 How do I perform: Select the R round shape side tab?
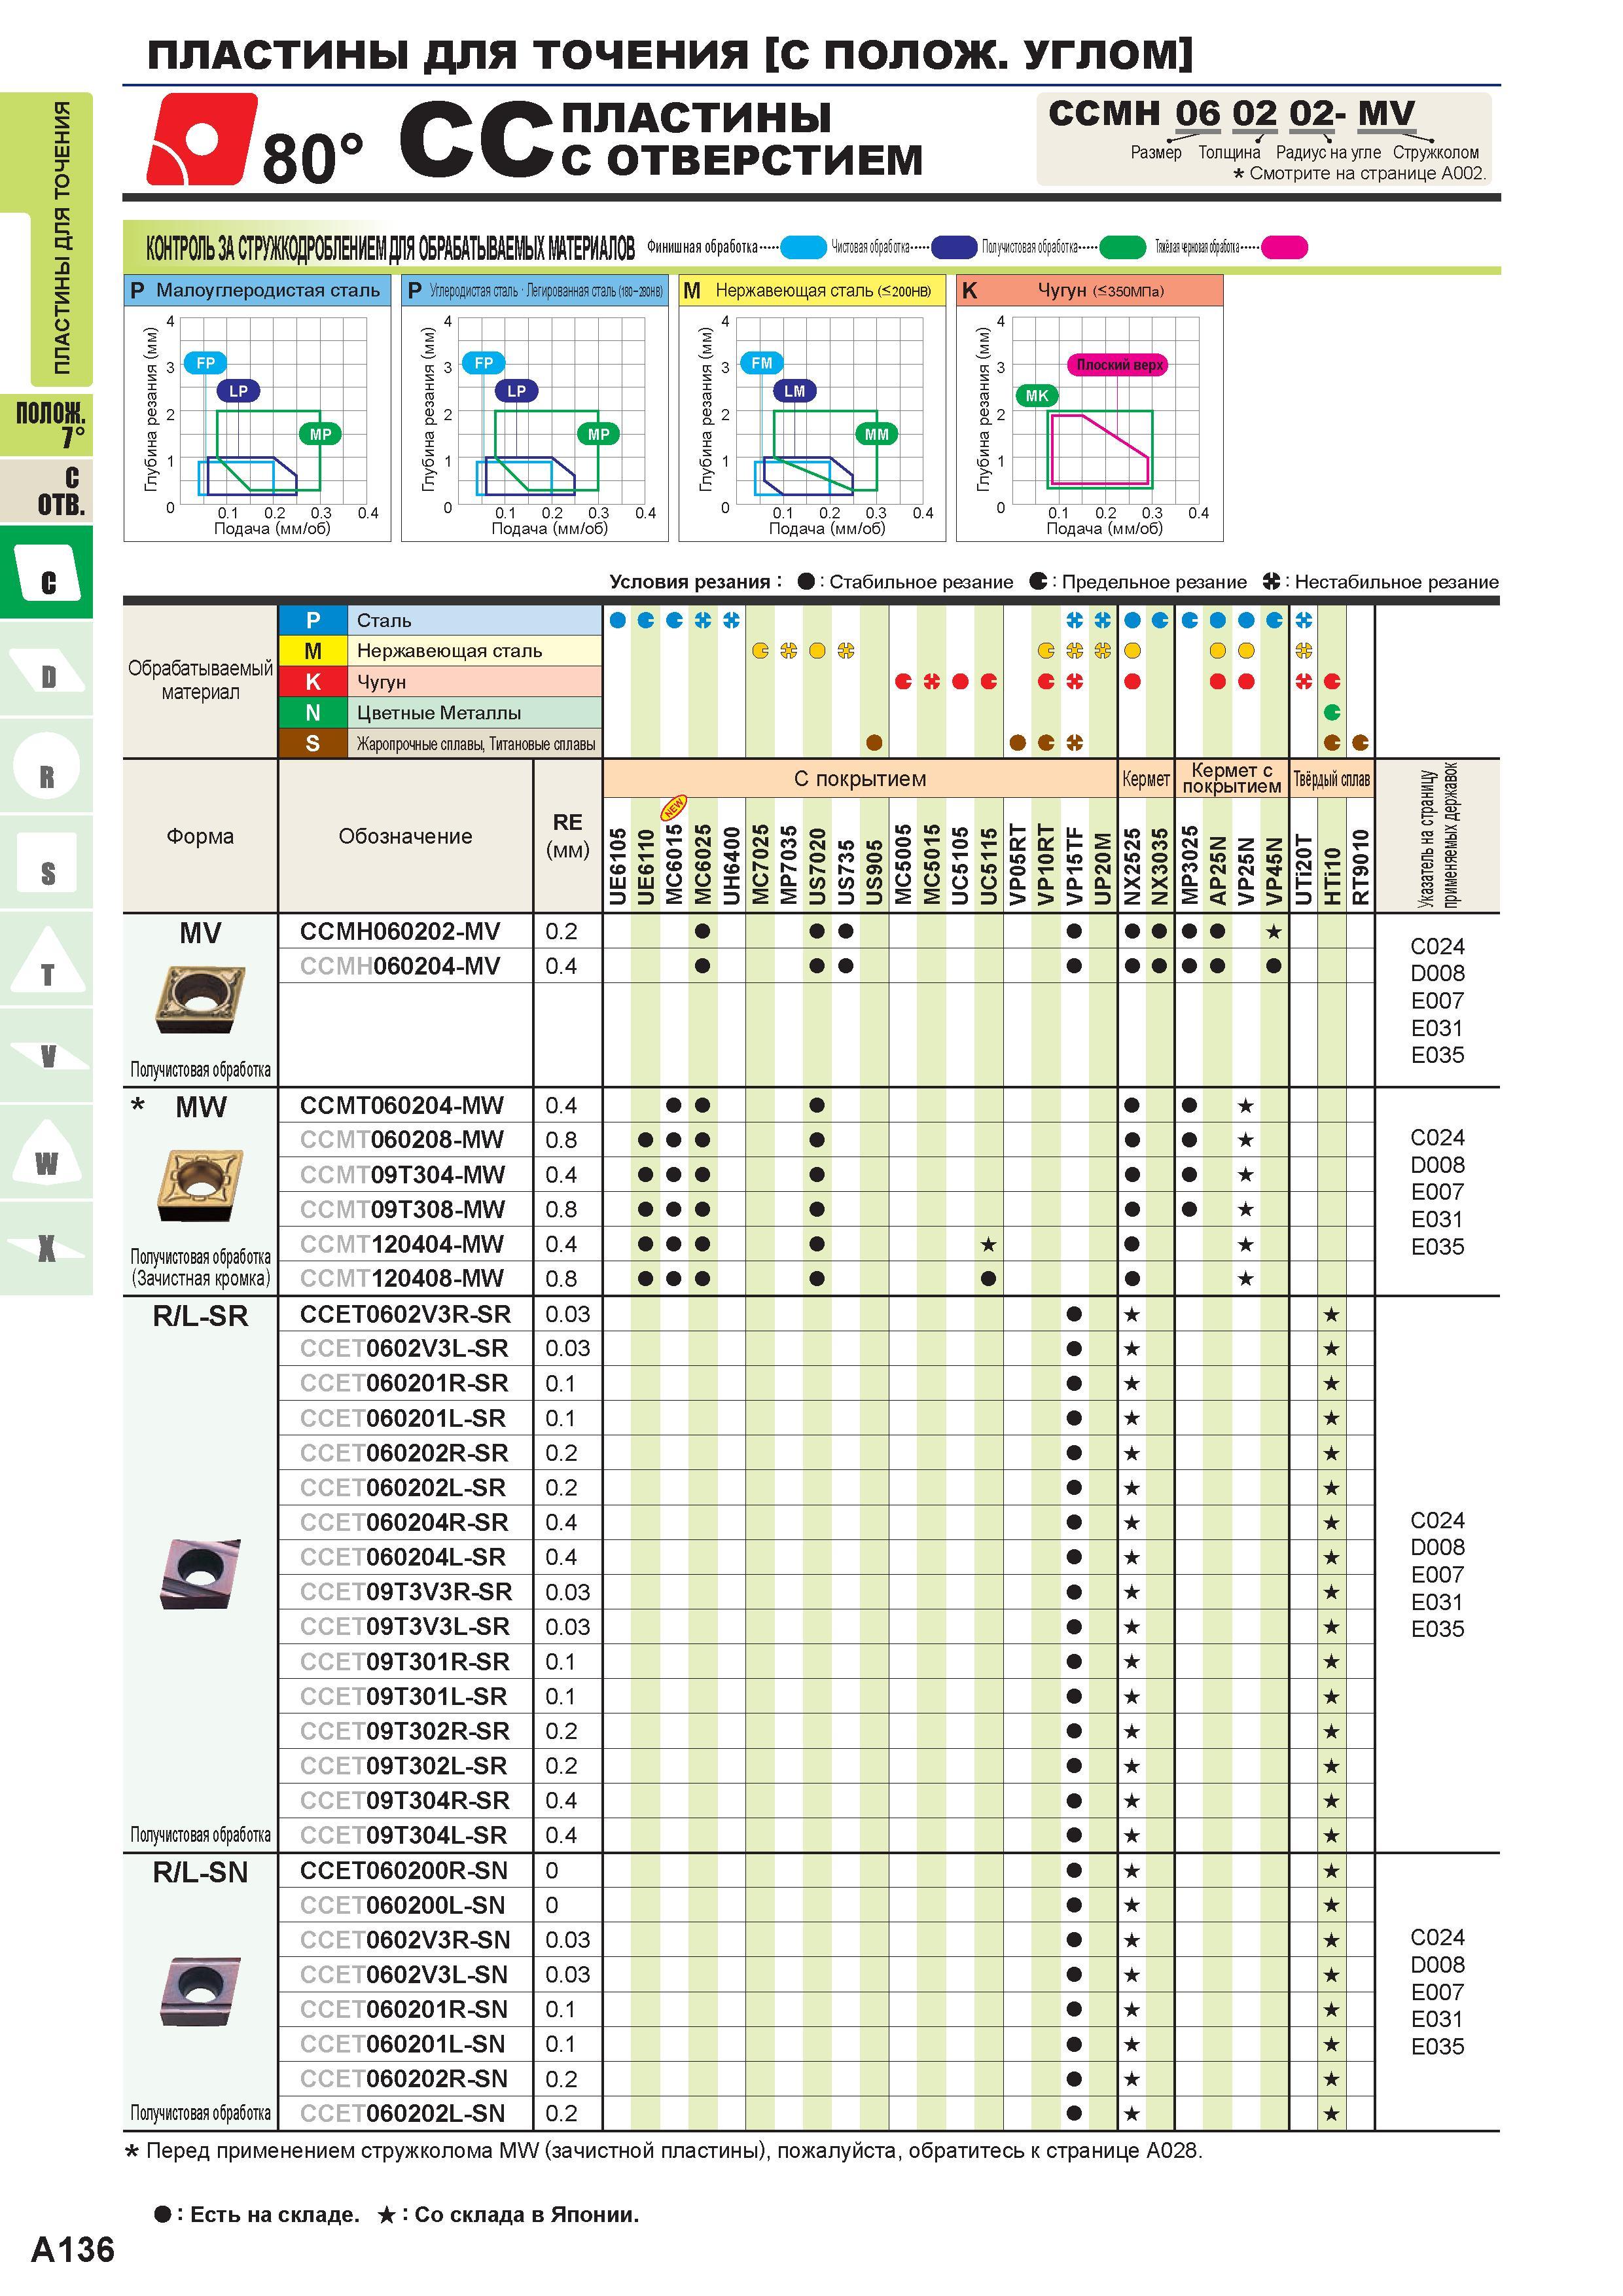[x=46, y=767]
